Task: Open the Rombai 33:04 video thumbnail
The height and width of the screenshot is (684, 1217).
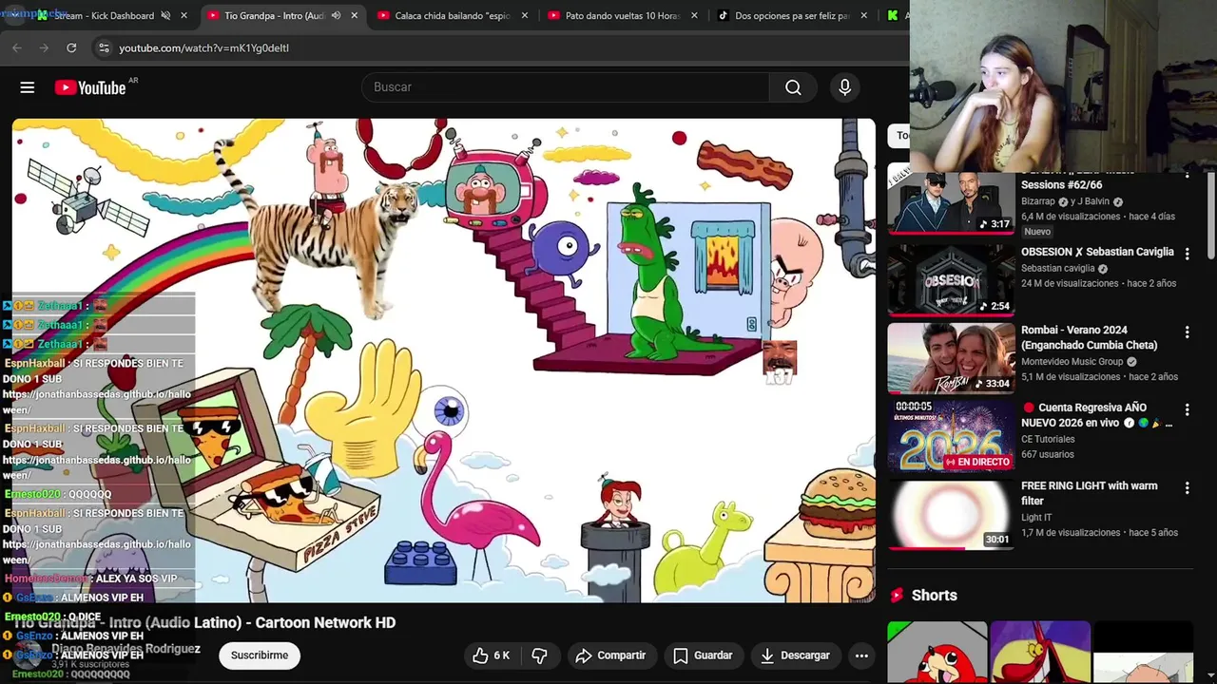Action: (951, 358)
